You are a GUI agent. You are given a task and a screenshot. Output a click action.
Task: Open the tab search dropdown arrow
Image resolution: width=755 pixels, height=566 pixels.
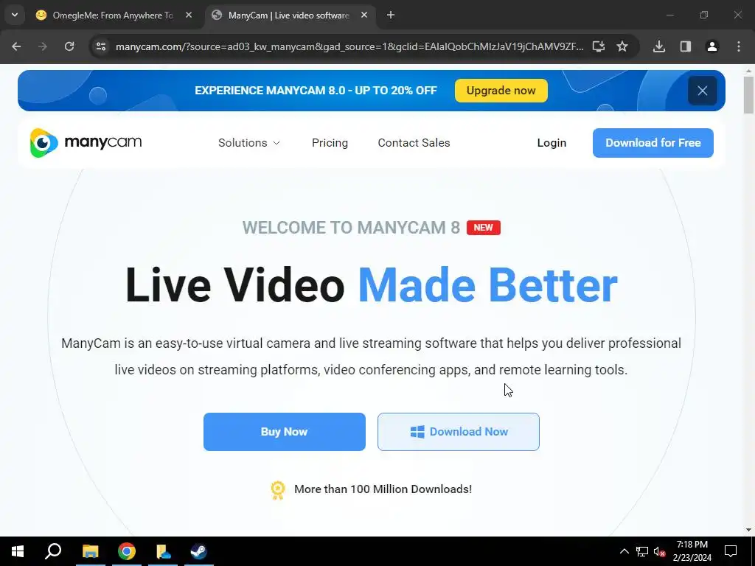15,15
